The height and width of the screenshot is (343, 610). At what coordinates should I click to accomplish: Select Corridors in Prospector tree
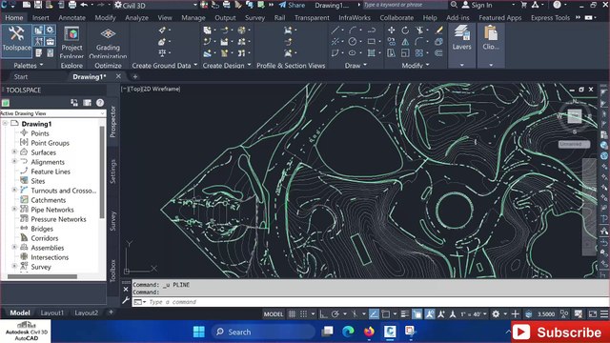pyautogui.click(x=45, y=238)
